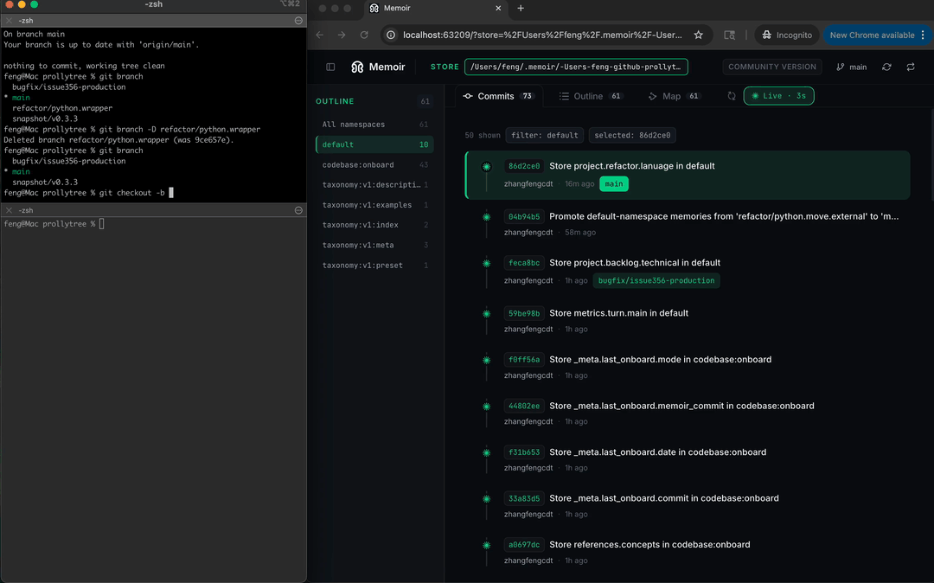Viewport: 934px width, 583px height.
Task: Open 'Store _meta.last_onboard.date' commit
Action: [x=657, y=452]
